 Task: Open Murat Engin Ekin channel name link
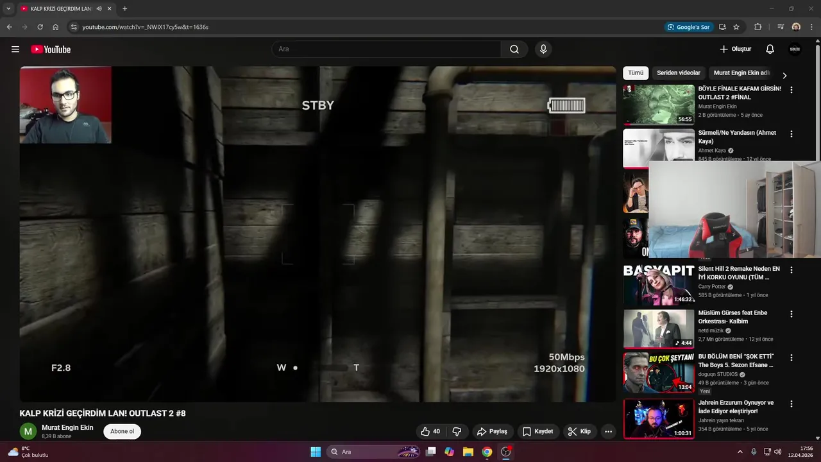click(x=67, y=427)
